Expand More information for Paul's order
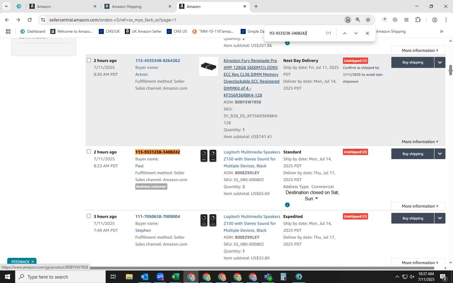 click(420, 206)
